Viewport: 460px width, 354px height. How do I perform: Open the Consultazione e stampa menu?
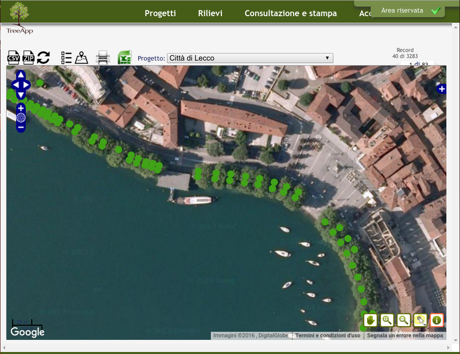tap(291, 13)
